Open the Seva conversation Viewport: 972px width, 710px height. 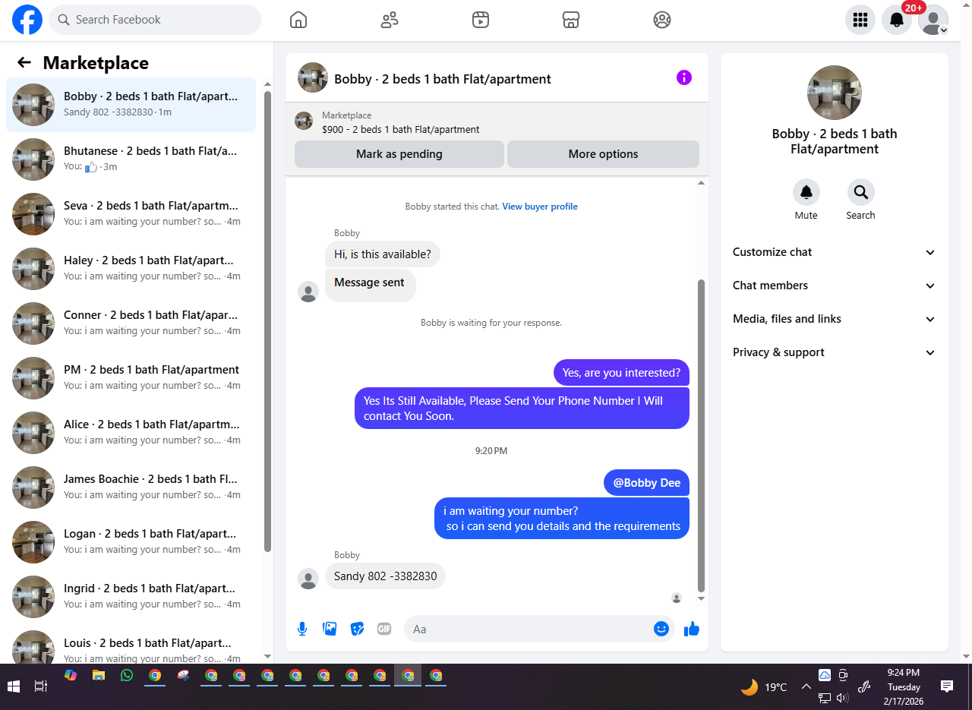131,214
